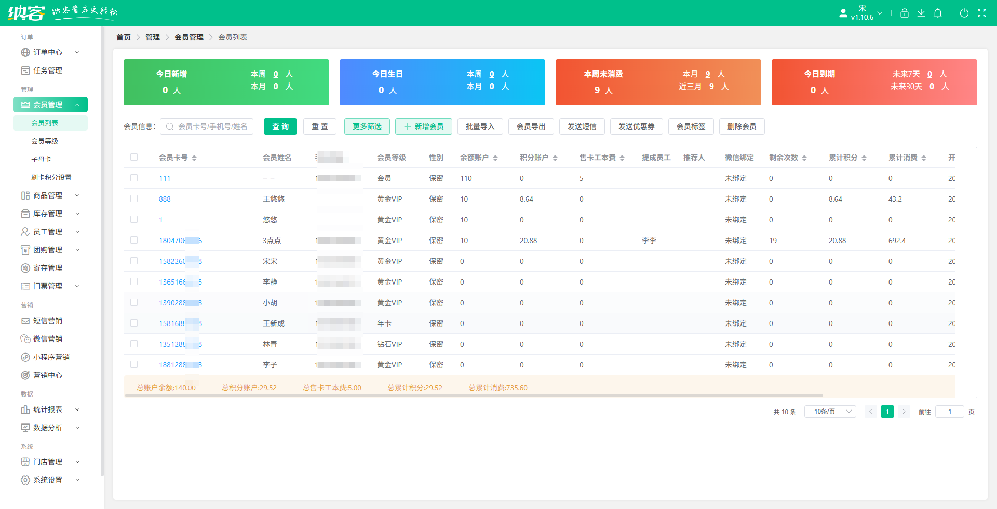Click the 会员卡号/手机号/姓名 search input

click(x=207, y=126)
